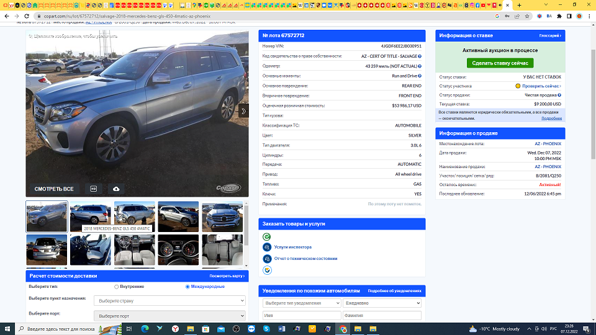Open info icon beside Run and Drive
This screenshot has height=335, width=596.
tap(420, 76)
